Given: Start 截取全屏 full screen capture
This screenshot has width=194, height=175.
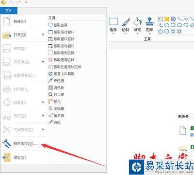Looking at the screenshot, I should coord(58,25).
